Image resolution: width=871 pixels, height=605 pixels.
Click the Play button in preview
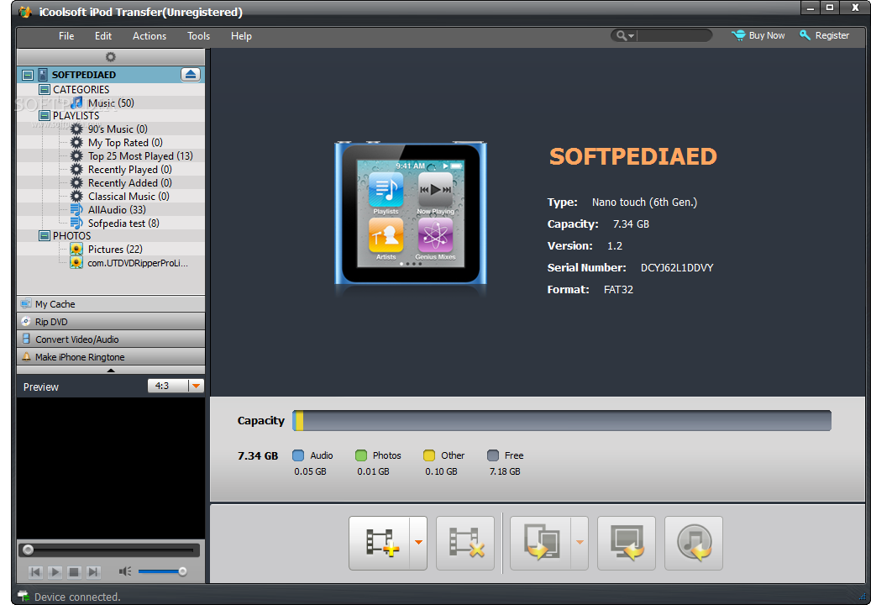coord(55,571)
